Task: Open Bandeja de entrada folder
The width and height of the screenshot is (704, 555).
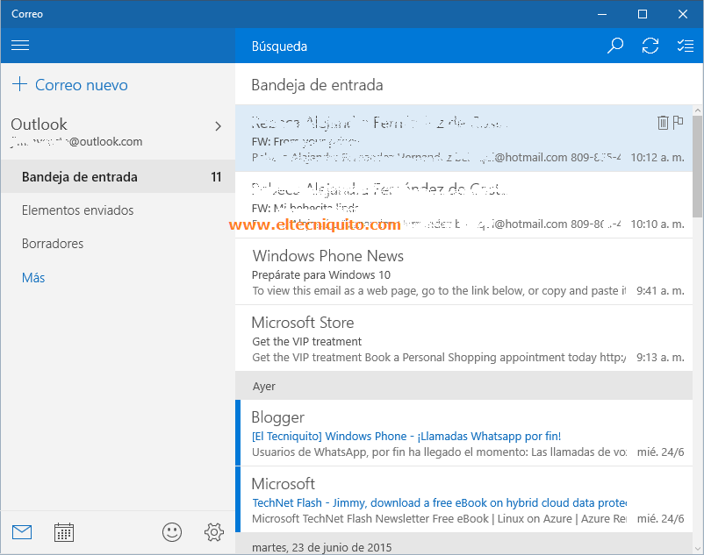Action: tap(118, 176)
